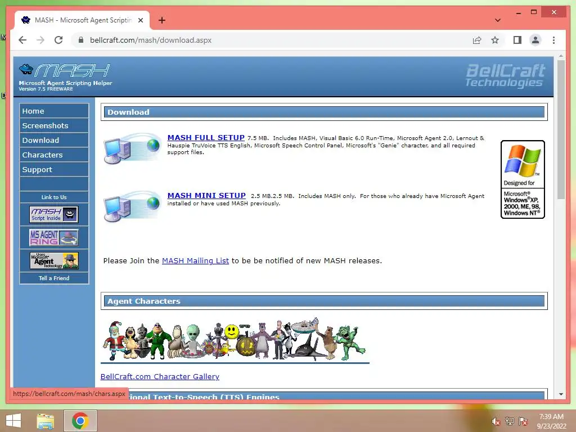
Task: Close the MASH browser tab
Action: (x=140, y=20)
